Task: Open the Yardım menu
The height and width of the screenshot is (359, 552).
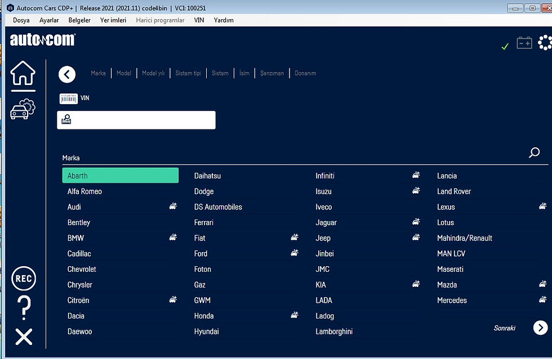Action: click(x=224, y=20)
